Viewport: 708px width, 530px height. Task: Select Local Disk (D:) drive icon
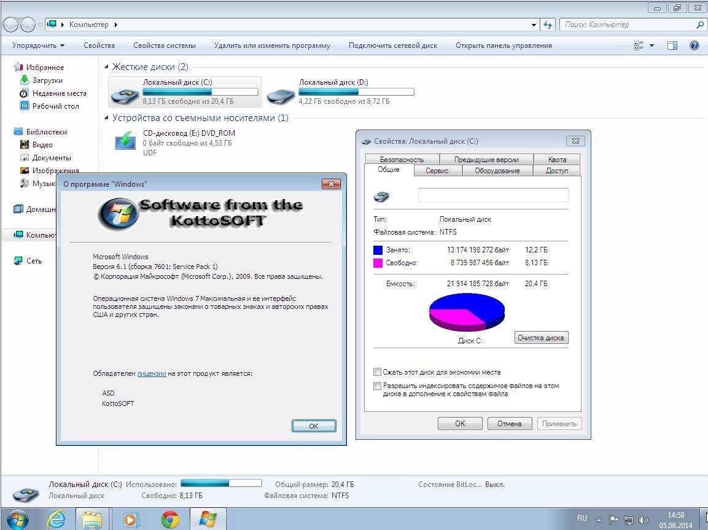(x=281, y=96)
